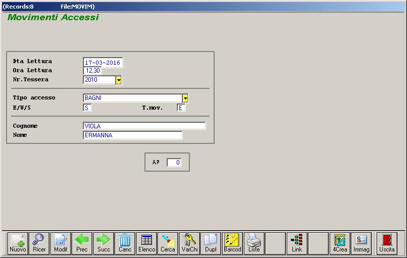407x258 pixels.
Task: Go to next record with Succ
Action: coord(104,243)
